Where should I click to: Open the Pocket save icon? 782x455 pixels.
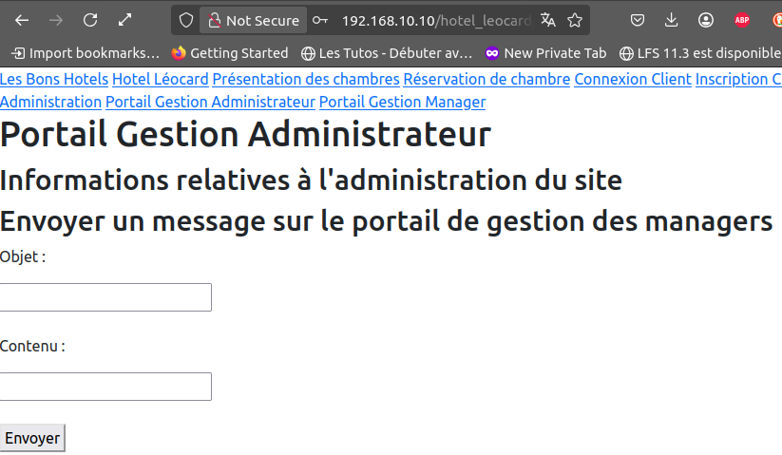(x=639, y=20)
